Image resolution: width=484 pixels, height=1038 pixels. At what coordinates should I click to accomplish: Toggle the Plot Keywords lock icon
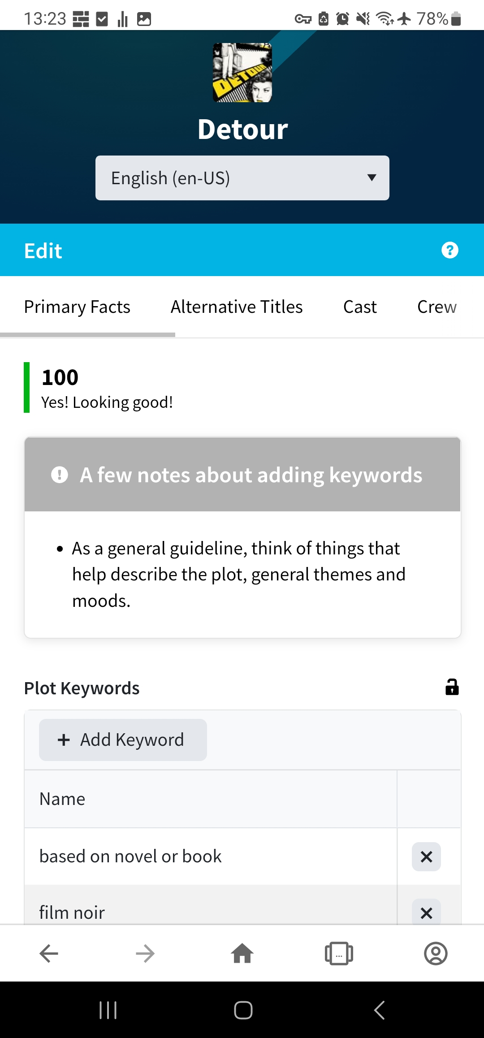pyautogui.click(x=452, y=687)
